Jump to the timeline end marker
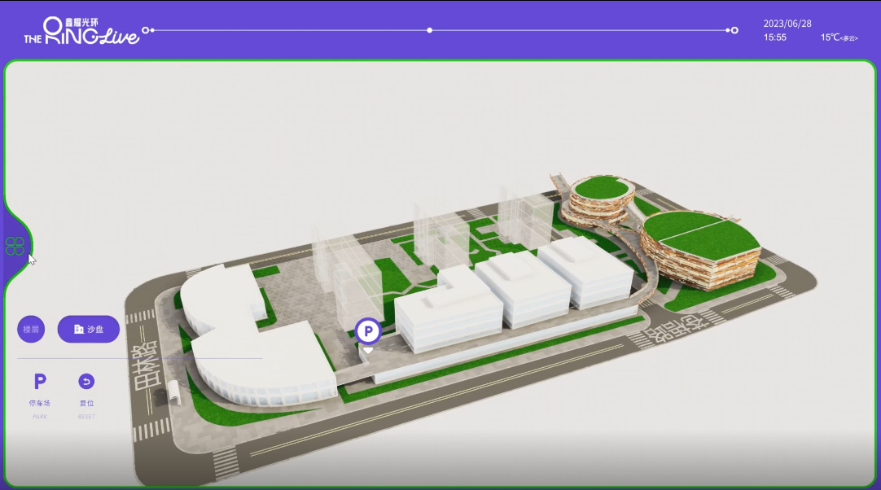This screenshot has height=490, width=881. tap(734, 31)
